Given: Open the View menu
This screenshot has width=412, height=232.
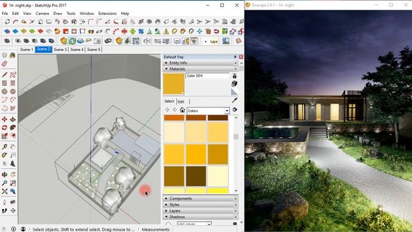Looking at the screenshot, I should click(27, 13).
